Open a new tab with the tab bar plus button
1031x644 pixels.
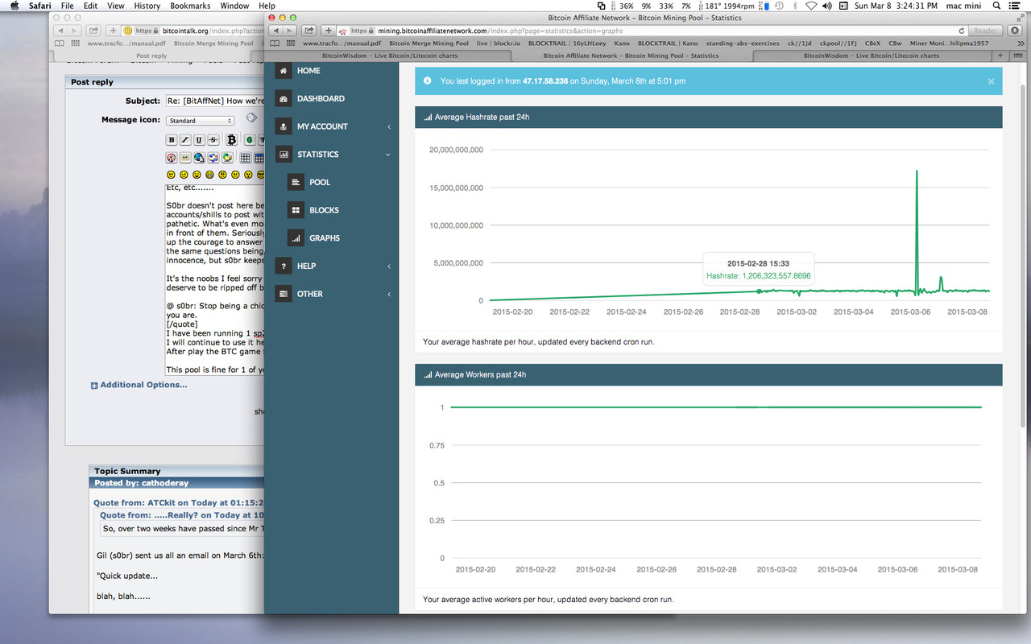(1000, 56)
